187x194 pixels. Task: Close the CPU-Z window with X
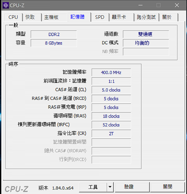(x=177, y=5)
